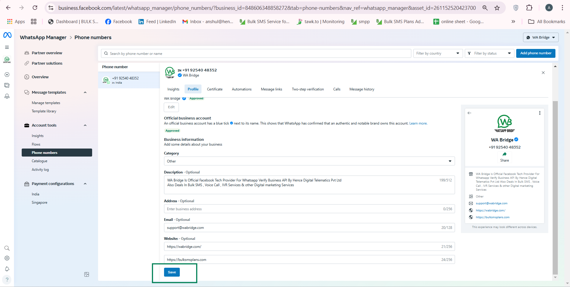
Task: Click Share icon in phone preview
Action: tap(504, 154)
